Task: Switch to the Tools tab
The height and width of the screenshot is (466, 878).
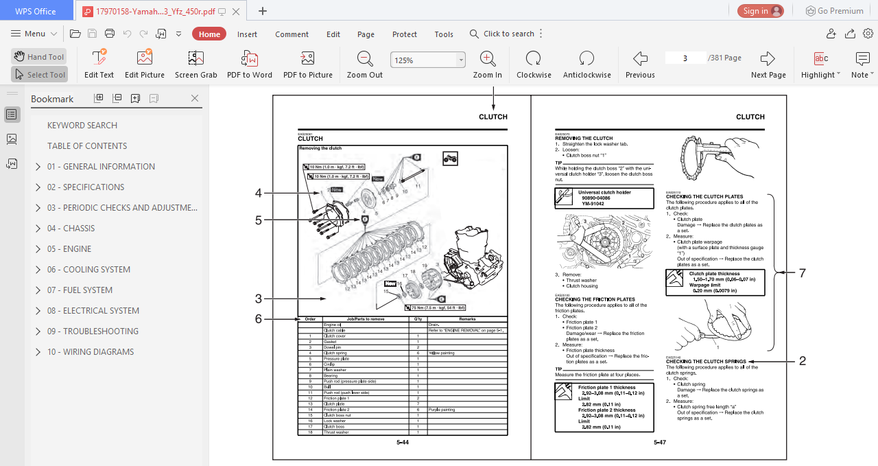Action: [x=444, y=34]
